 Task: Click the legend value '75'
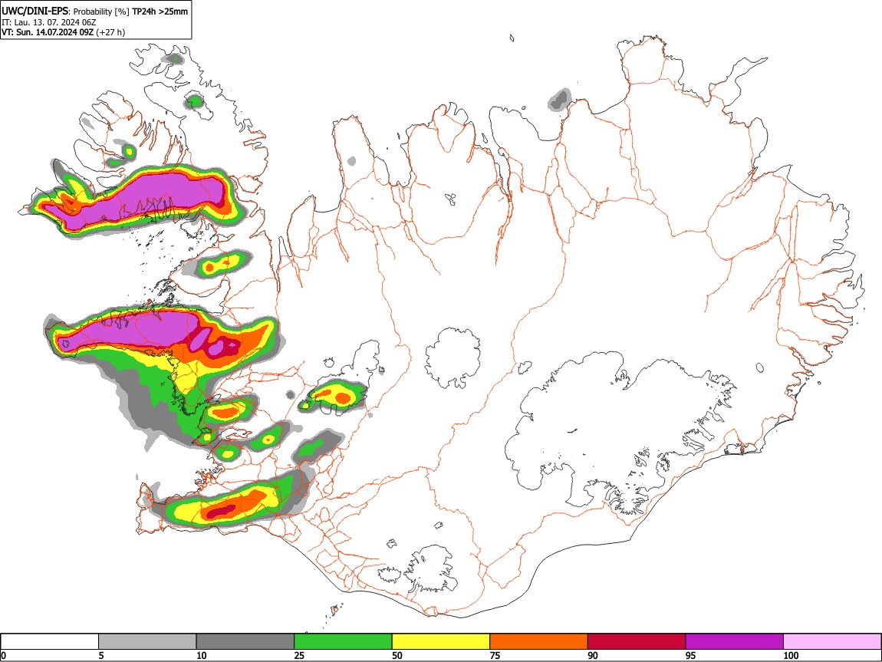pos(495,655)
